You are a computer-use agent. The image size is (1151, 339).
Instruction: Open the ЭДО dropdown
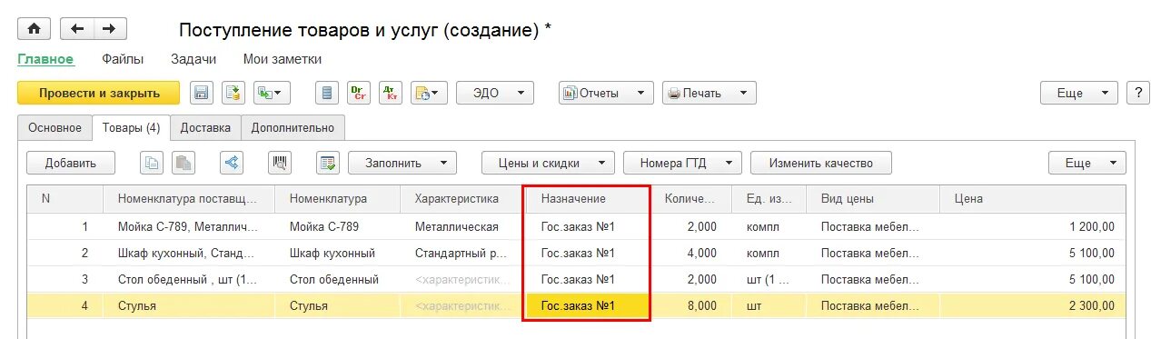click(x=495, y=93)
